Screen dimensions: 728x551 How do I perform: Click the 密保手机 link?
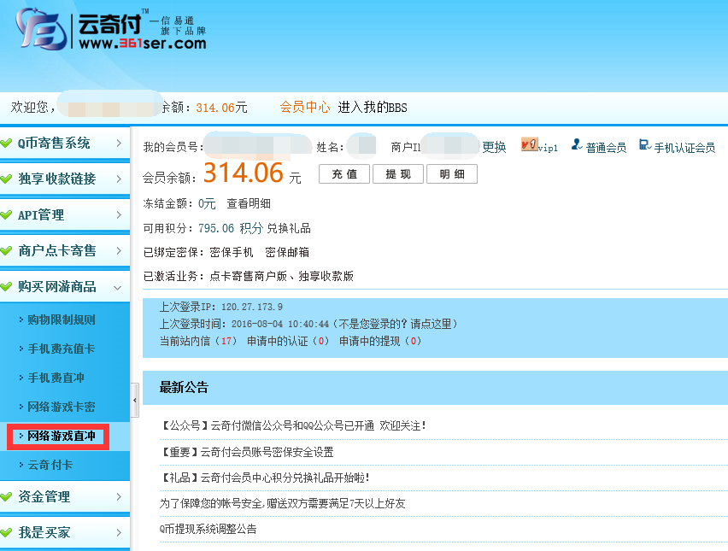(x=232, y=253)
